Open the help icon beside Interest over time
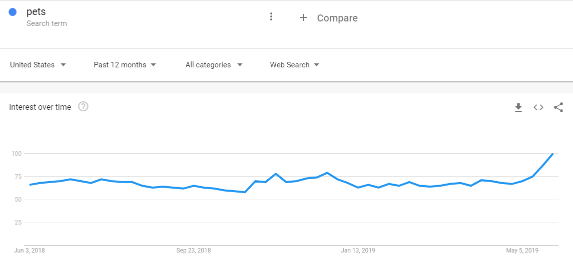The height and width of the screenshot is (258, 573). (83, 107)
